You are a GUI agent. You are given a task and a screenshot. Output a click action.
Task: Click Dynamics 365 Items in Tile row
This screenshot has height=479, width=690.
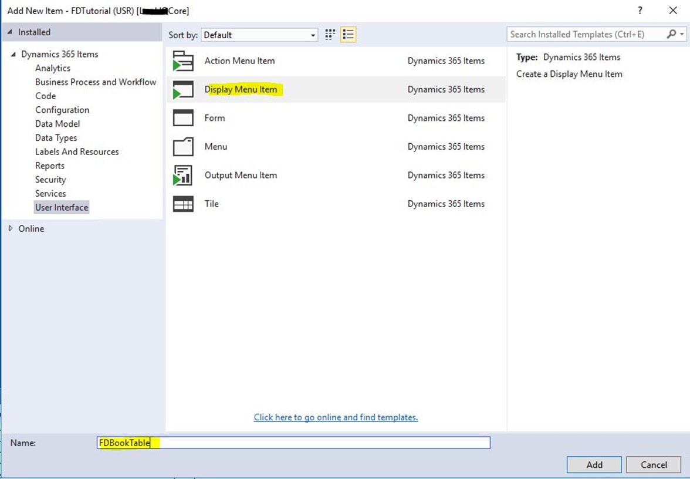point(446,204)
